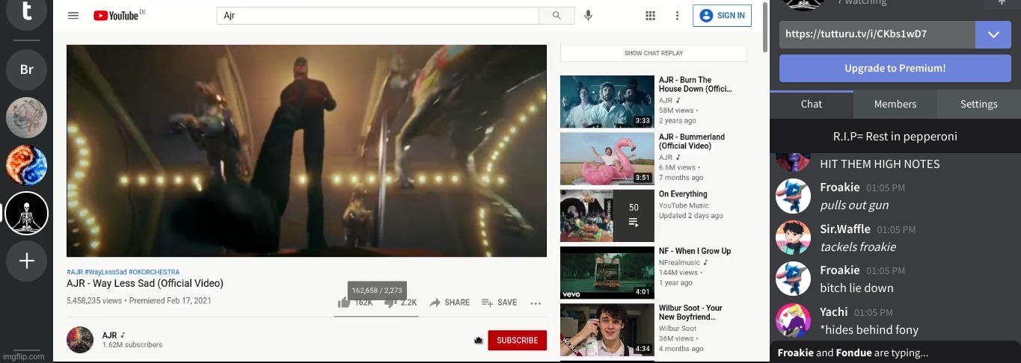Click Froakie's avatar next to 'pulls out gun'
Image resolution: width=1021 pixels, height=363 pixels.
pyautogui.click(x=793, y=196)
